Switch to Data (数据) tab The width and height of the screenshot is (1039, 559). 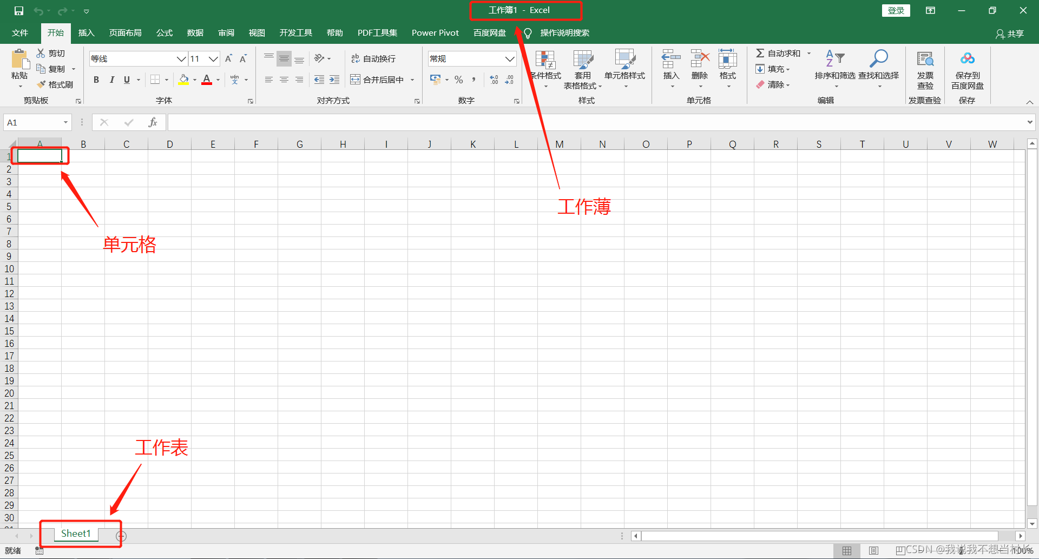[x=195, y=33]
